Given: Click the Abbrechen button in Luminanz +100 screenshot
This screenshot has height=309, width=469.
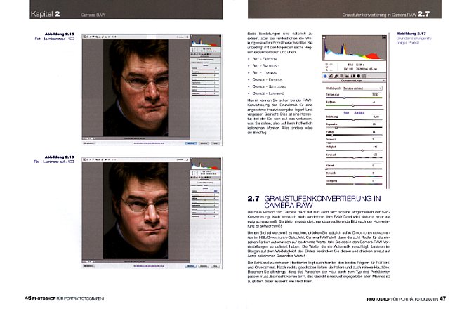Looking at the screenshot, I should coord(204,266).
